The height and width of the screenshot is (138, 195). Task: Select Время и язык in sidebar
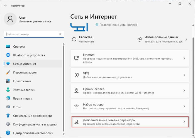pos(33,98)
